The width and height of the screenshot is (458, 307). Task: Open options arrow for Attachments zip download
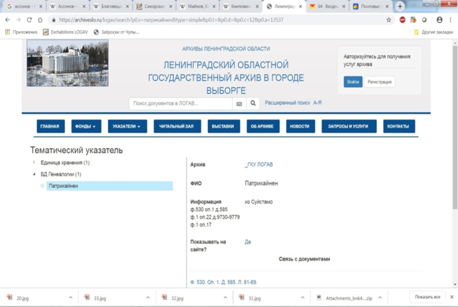380,298
